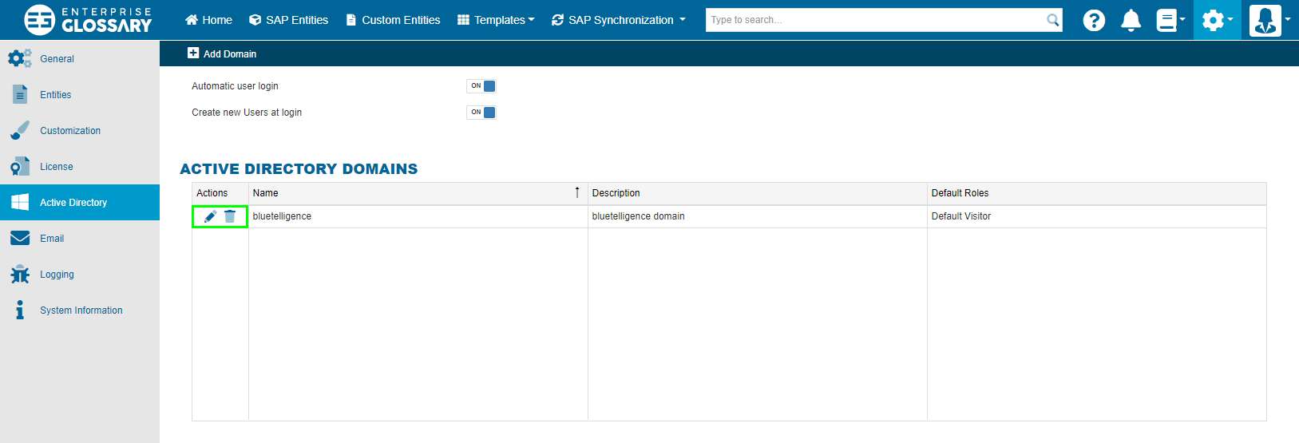Image resolution: width=1299 pixels, height=443 pixels.
Task: Click the magnifier search icon
Action: (x=1053, y=20)
